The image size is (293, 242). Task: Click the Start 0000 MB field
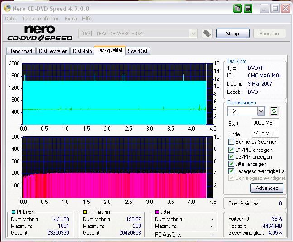click(265, 123)
